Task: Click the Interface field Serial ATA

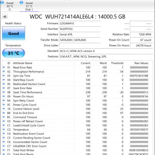Action: (80, 34)
